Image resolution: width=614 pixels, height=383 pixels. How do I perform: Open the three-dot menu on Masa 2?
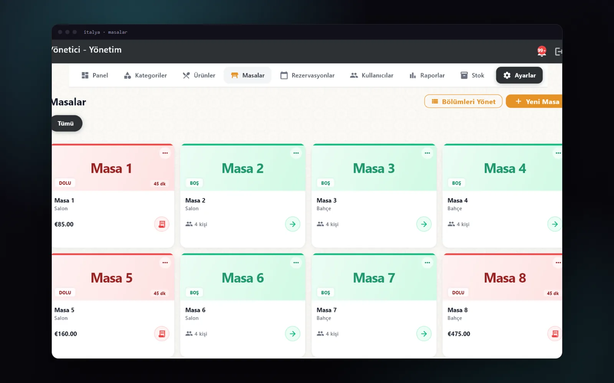point(296,153)
